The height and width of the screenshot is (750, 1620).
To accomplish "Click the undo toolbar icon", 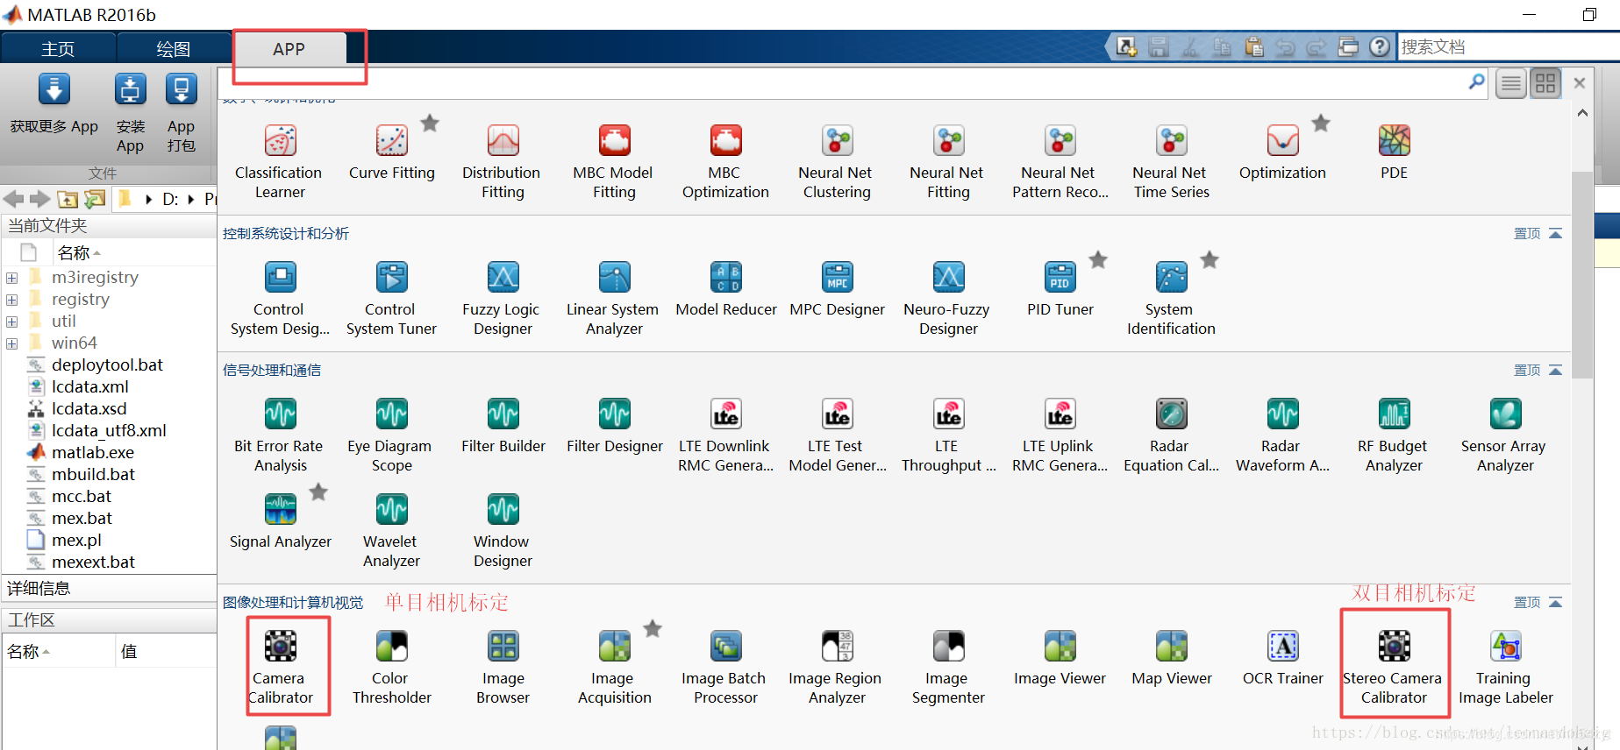I will pos(1285,46).
